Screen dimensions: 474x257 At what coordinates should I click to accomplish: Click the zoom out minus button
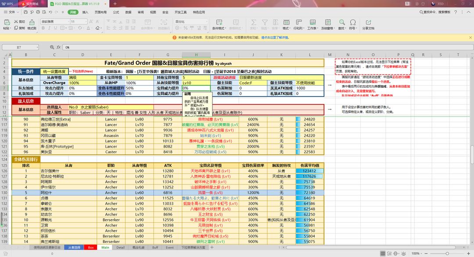coord(426,253)
